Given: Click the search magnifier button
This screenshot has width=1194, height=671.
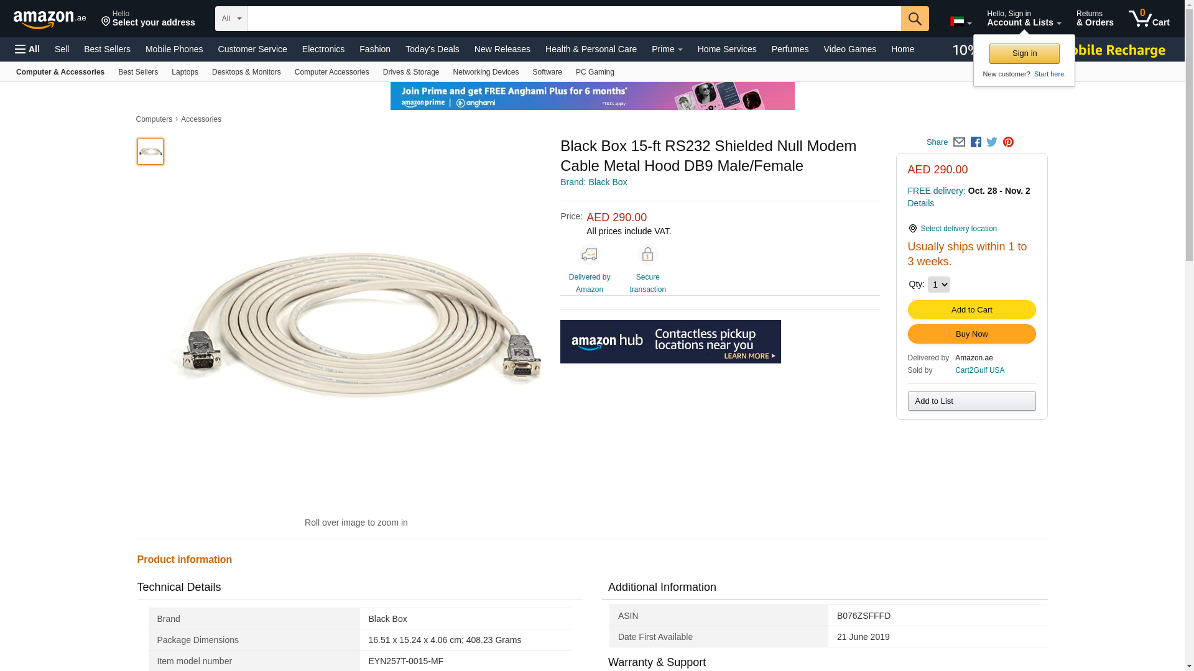Looking at the screenshot, I should [914, 19].
